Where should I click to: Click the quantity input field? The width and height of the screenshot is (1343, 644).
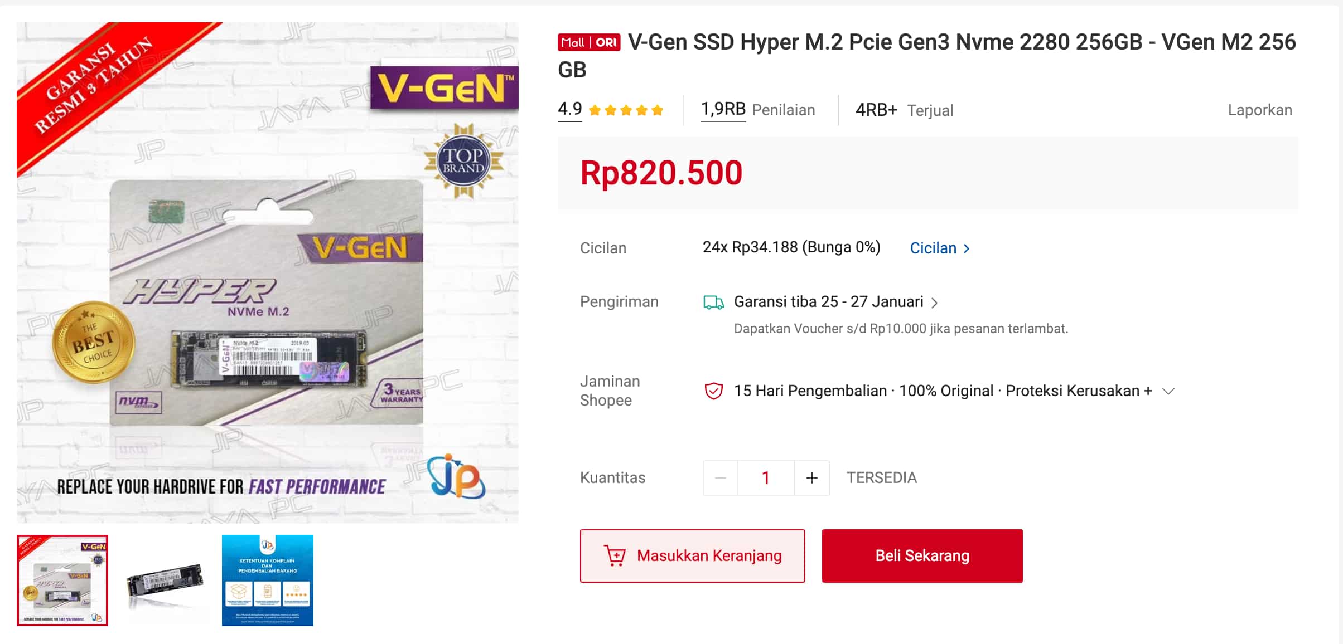(766, 477)
